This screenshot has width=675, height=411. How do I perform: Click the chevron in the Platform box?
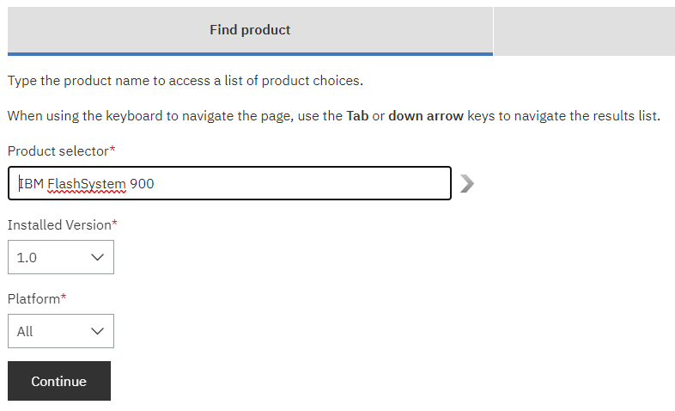[97, 331]
